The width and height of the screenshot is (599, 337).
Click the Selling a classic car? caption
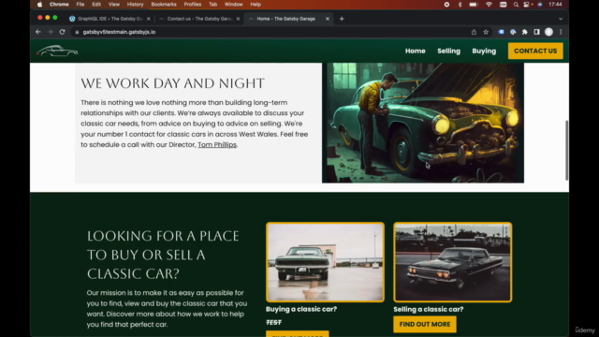[x=429, y=309]
